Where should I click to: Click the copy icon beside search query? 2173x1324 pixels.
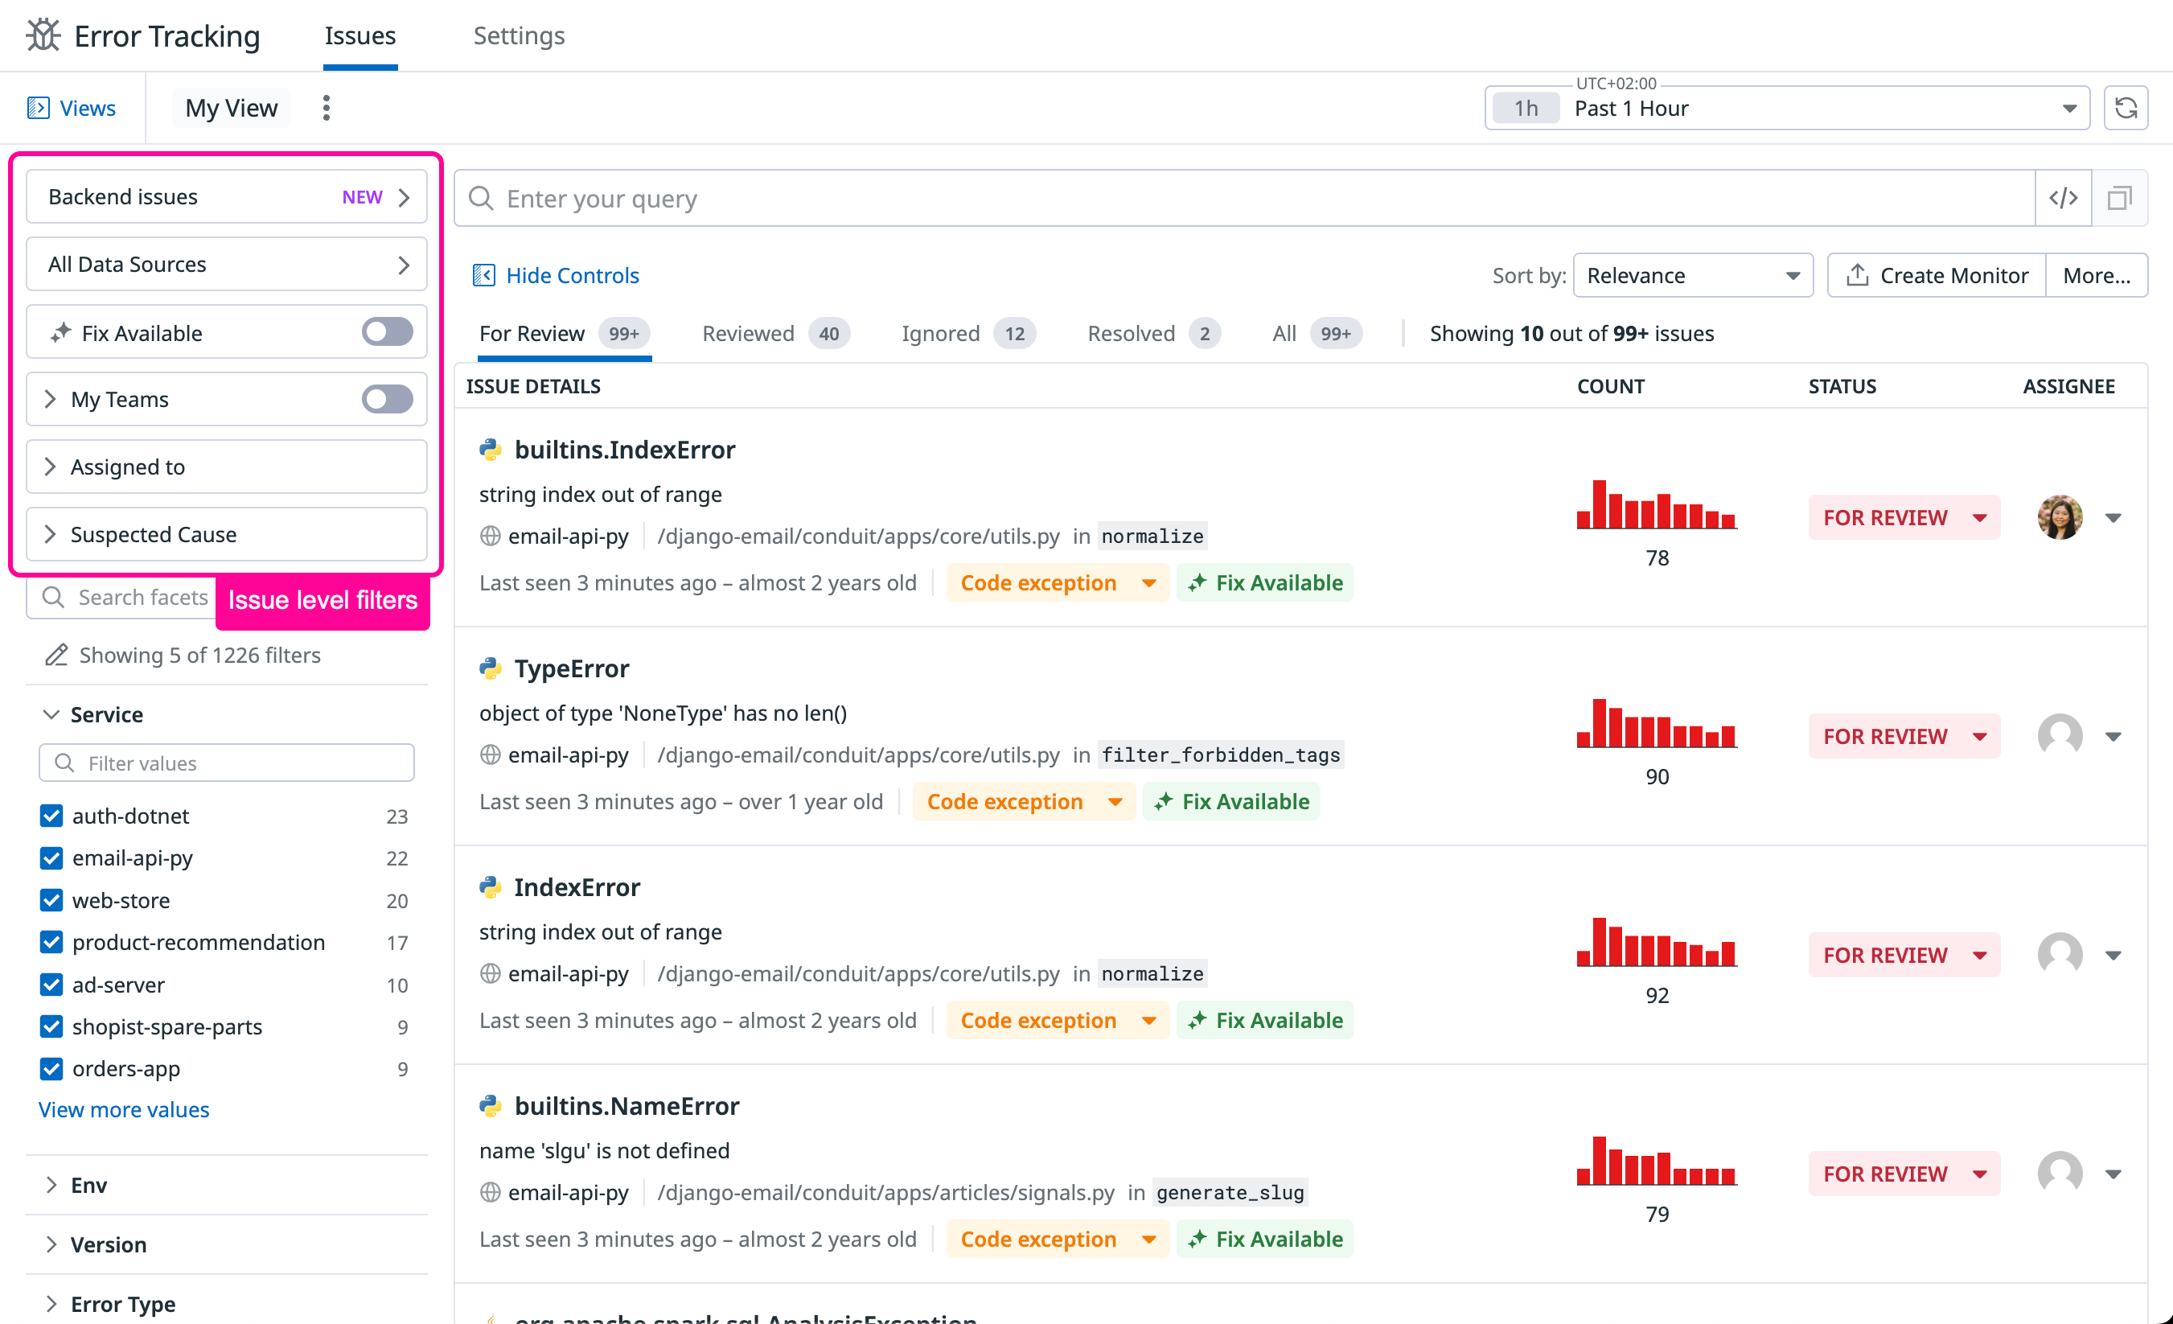pyautogui.click(x=2118, y=198)
